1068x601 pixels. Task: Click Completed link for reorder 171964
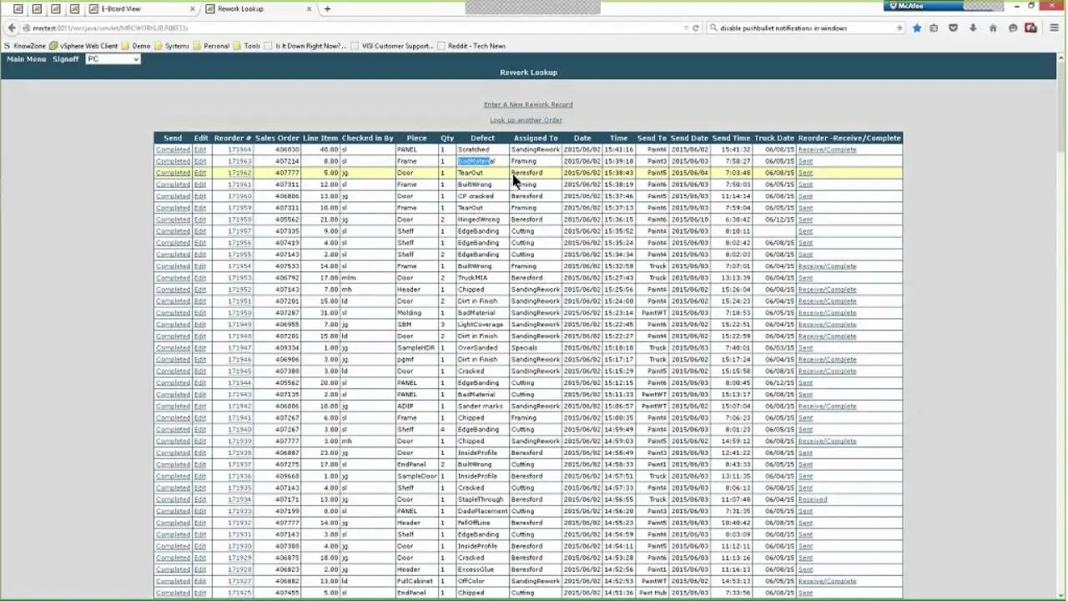pyautogui.click(x=173, y=149)
